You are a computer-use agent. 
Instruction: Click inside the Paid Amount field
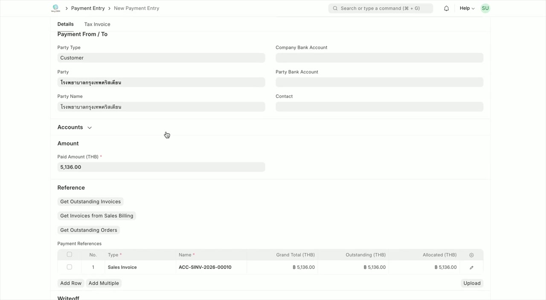coord(161,167)
